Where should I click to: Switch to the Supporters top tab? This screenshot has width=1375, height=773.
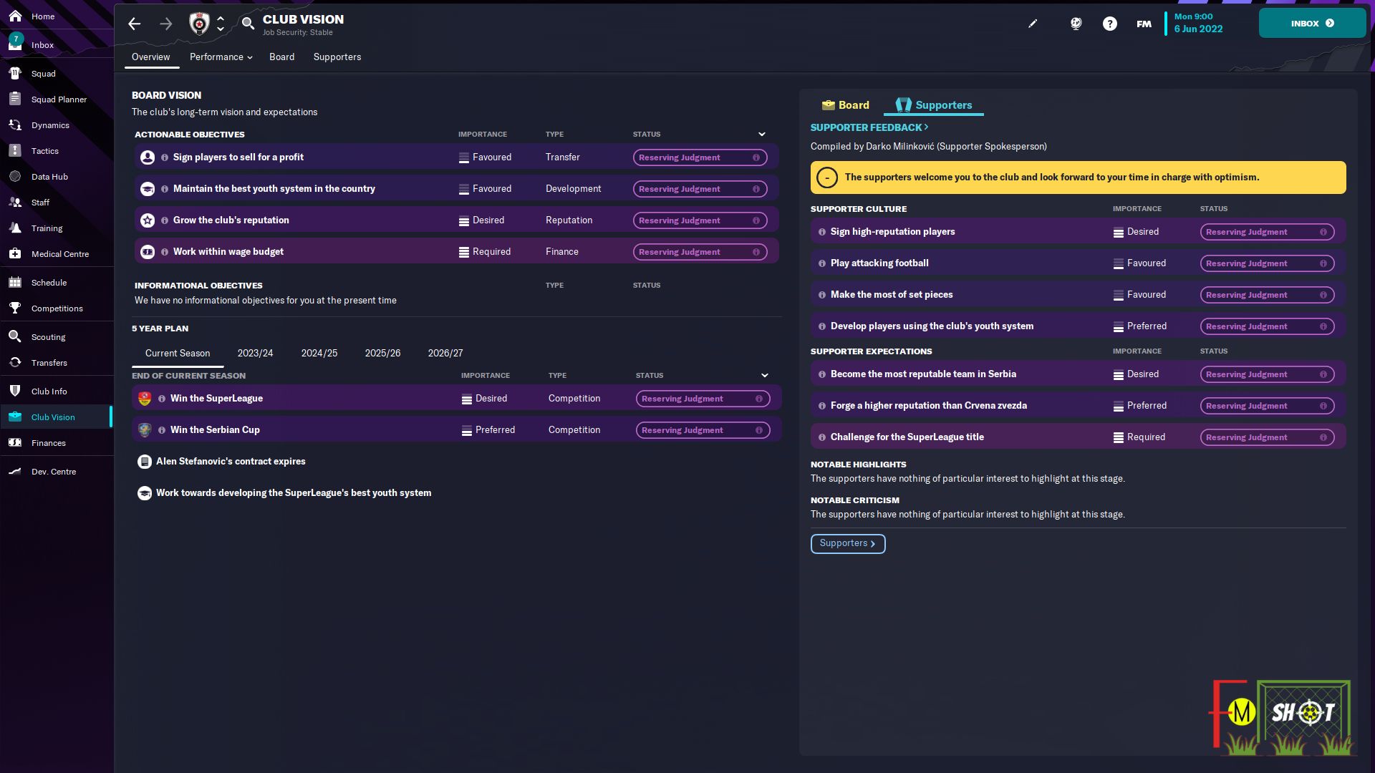[x=337, y=57]
